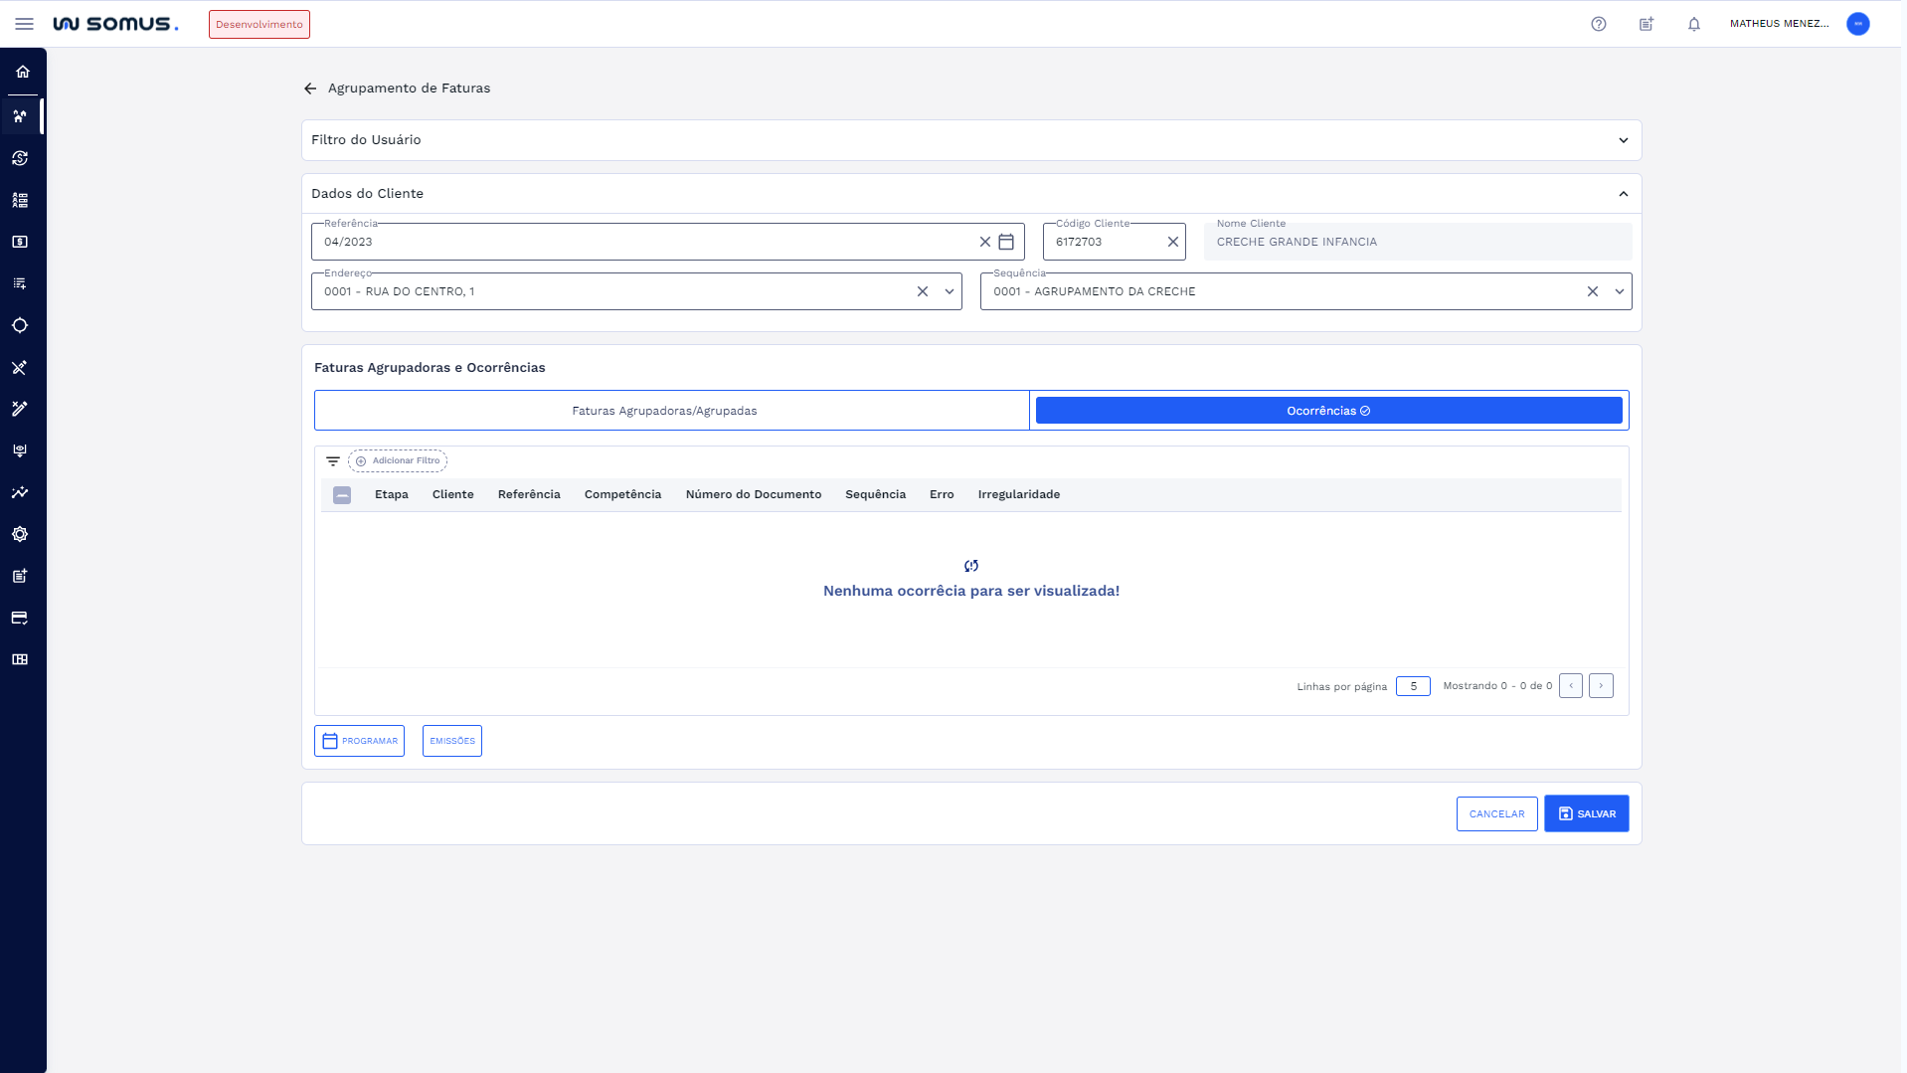
Task: Click the home icon in sidebar
Action: pyautogui.click(x=22, y=72)
